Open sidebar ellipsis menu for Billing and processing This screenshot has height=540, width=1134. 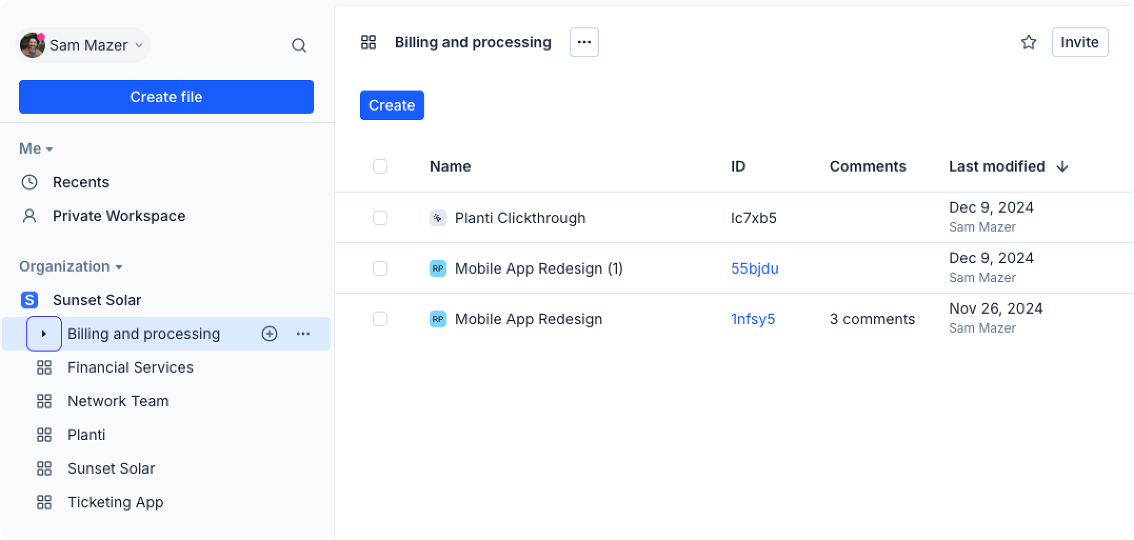click(x=303, y=334)
